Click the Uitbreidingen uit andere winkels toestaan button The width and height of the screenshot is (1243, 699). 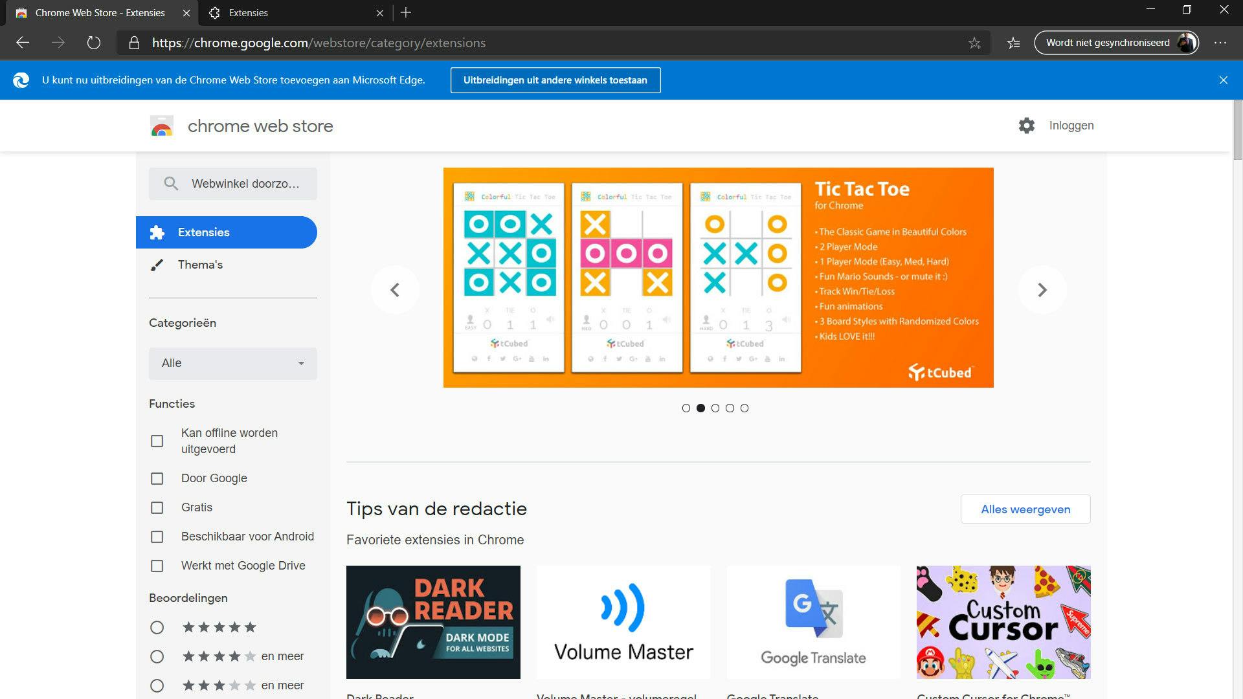(555, 80)
